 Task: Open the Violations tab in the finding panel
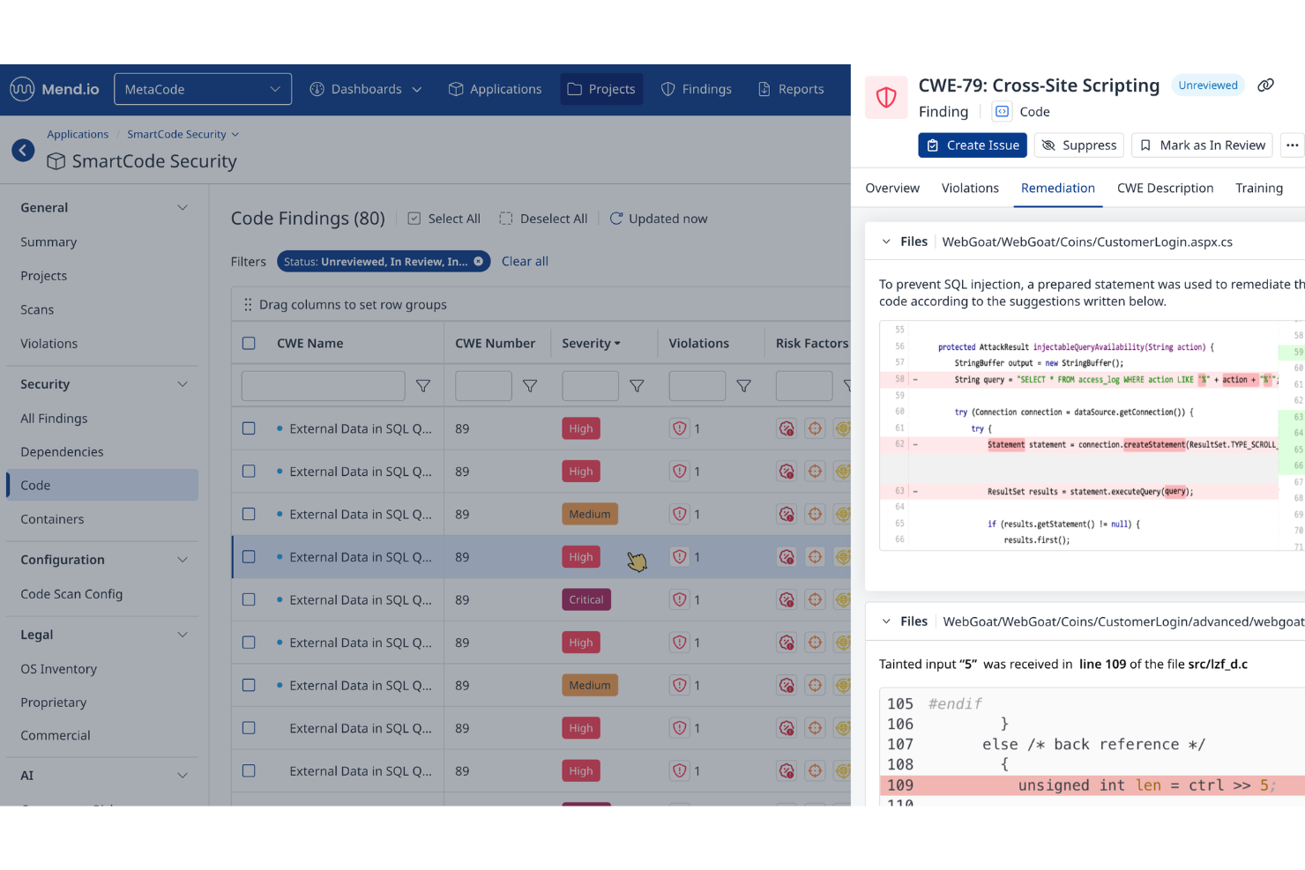[970, 188]
